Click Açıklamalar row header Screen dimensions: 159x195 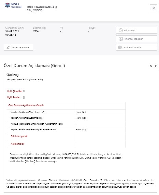[17, 144]
